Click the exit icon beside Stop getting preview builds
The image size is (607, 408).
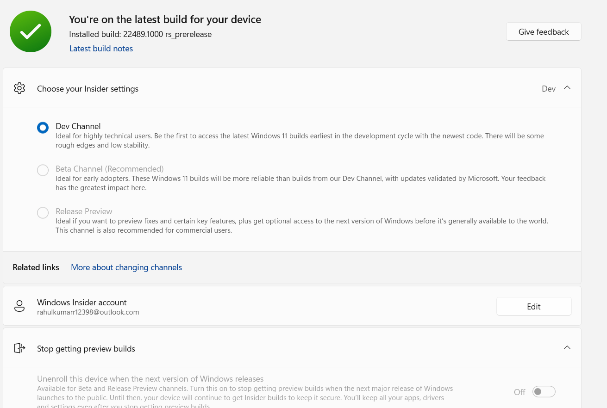click(x=19, y=348)
